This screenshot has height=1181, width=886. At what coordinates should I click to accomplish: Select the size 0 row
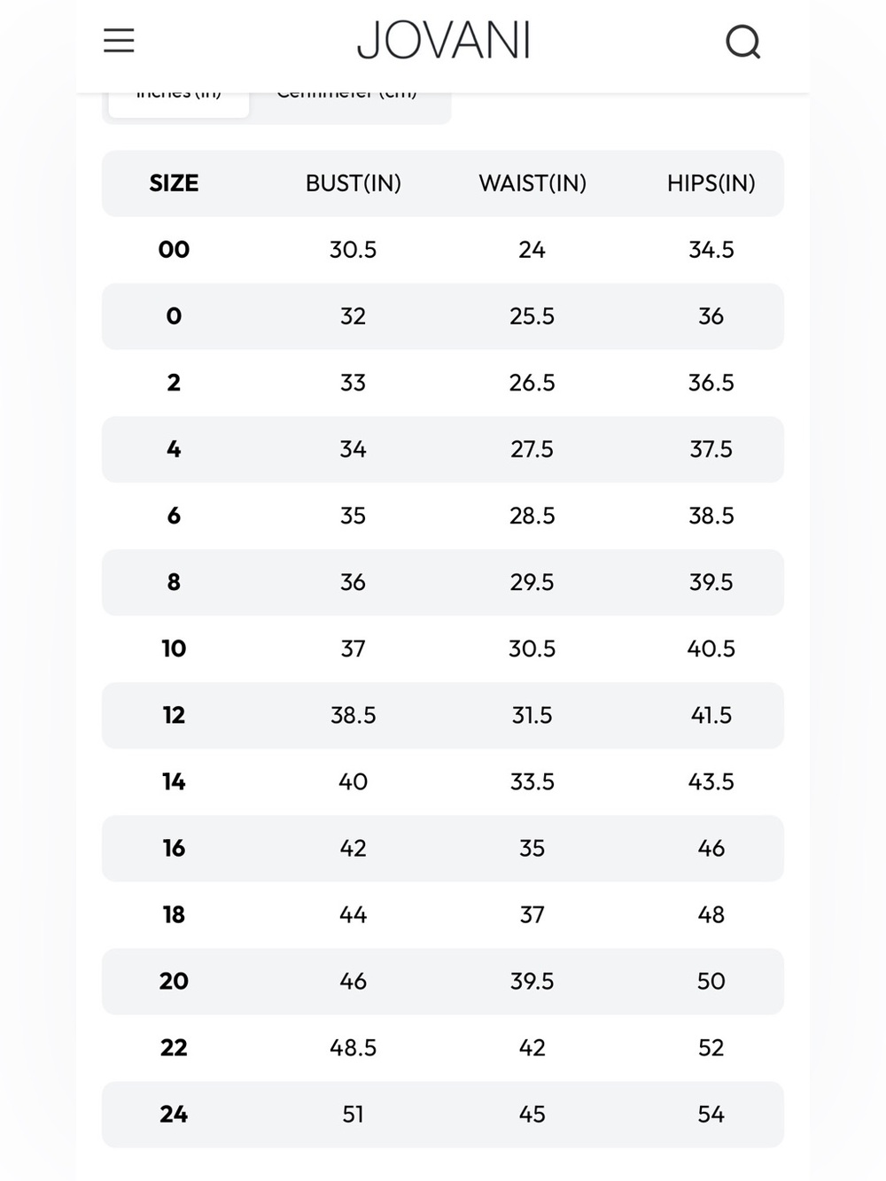tap(443, 316)
